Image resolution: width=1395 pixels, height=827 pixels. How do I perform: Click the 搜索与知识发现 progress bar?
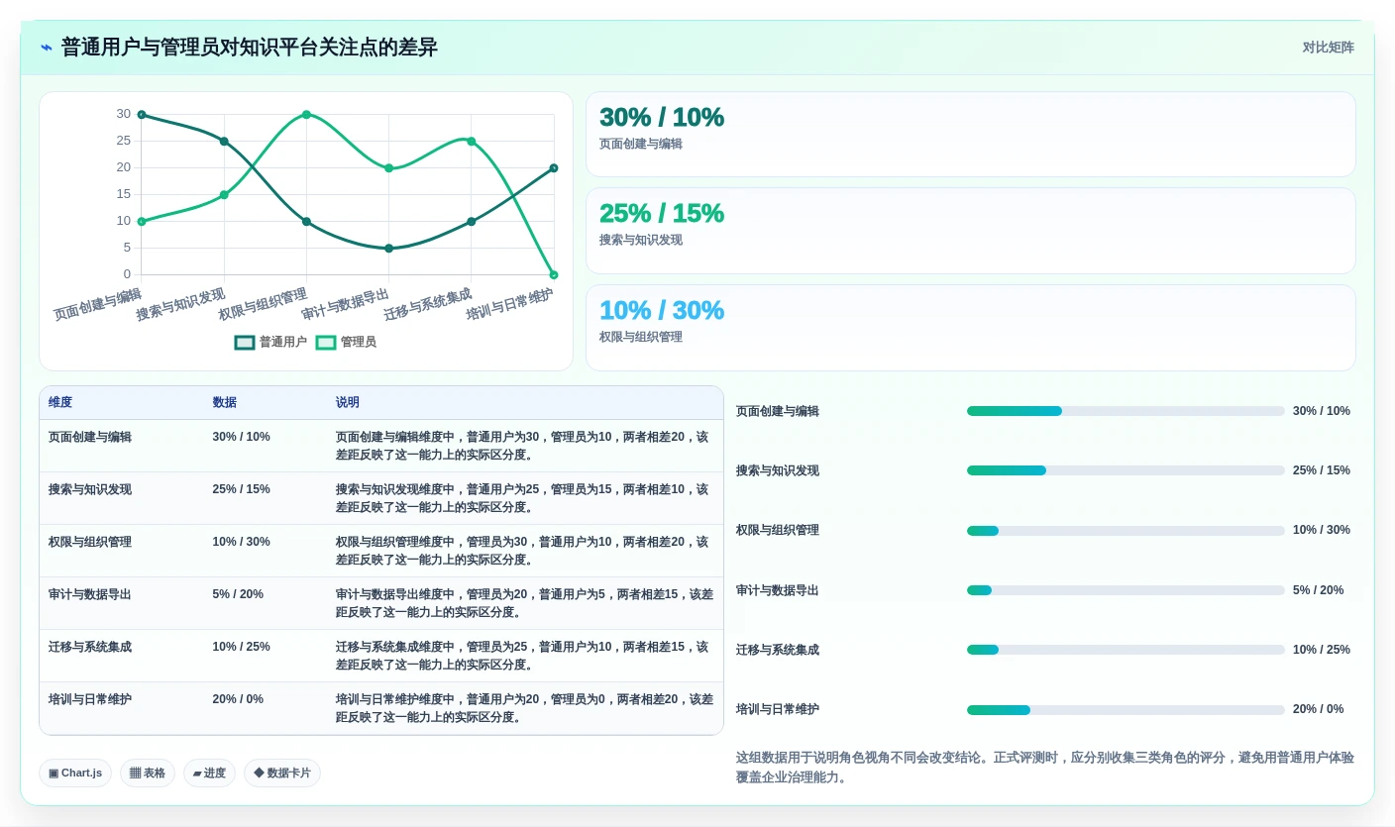(1126, 470)
